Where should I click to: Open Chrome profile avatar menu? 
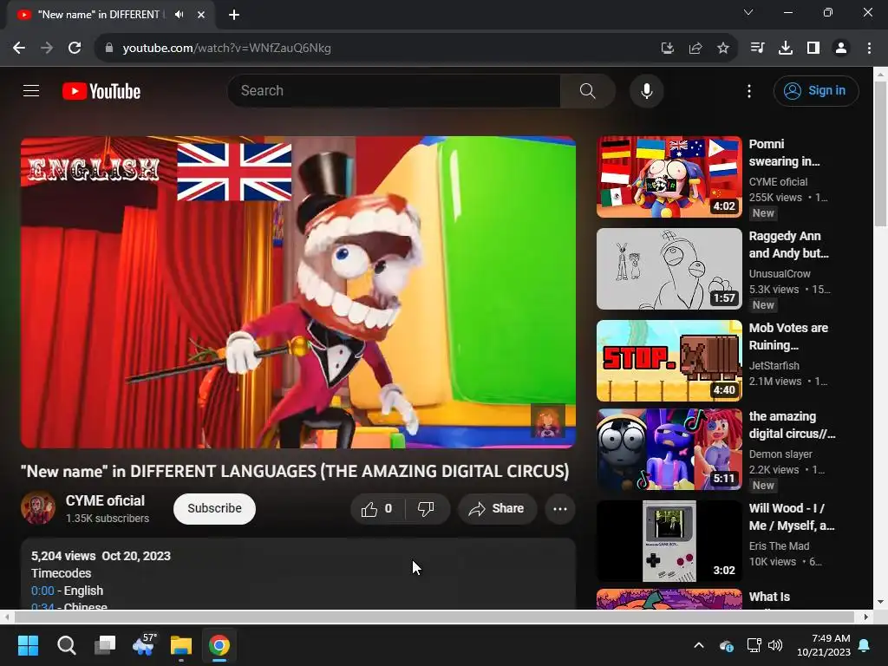pyautogui.click(x=841, y=49)
